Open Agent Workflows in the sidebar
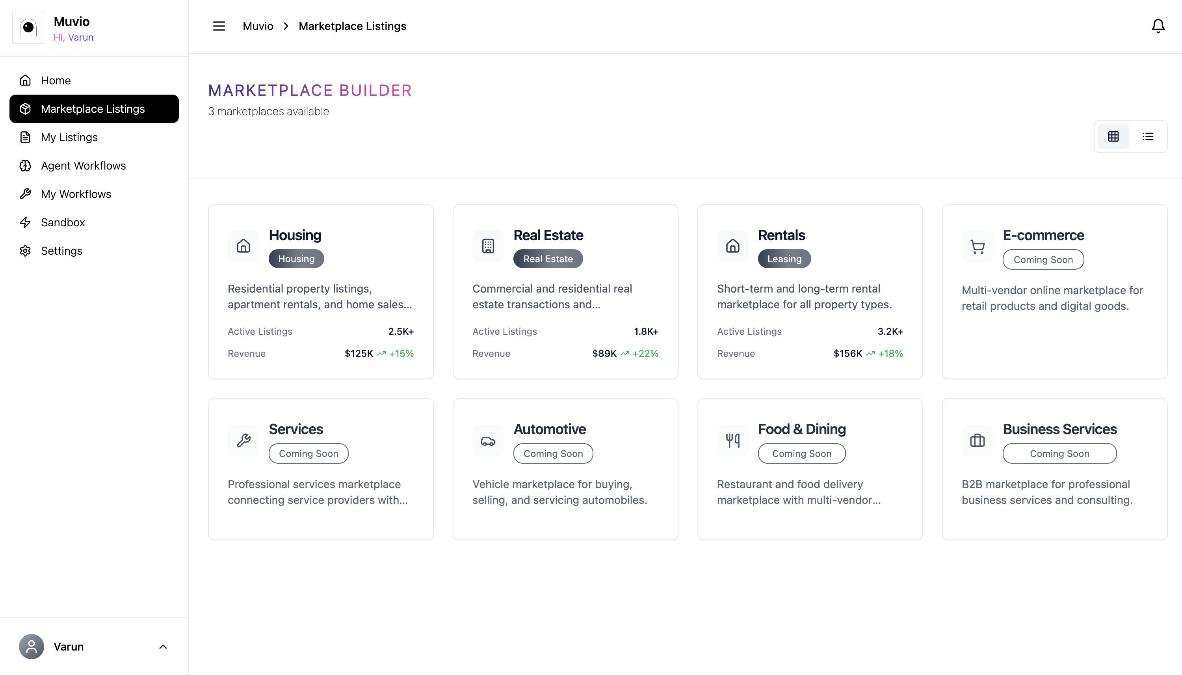This screenshot has height=675, width=1182. 84,166
